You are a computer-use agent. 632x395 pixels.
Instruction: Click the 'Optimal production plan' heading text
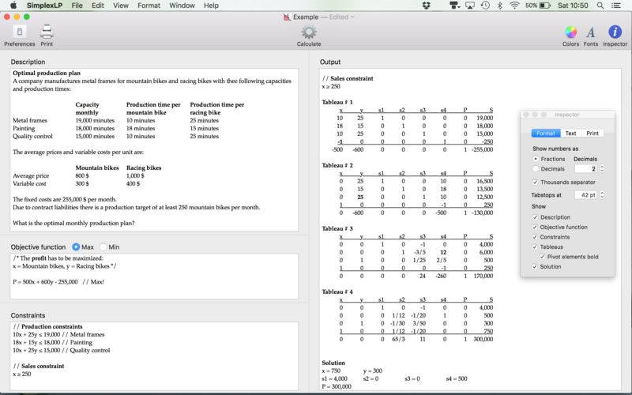click(x=47, y=73)
